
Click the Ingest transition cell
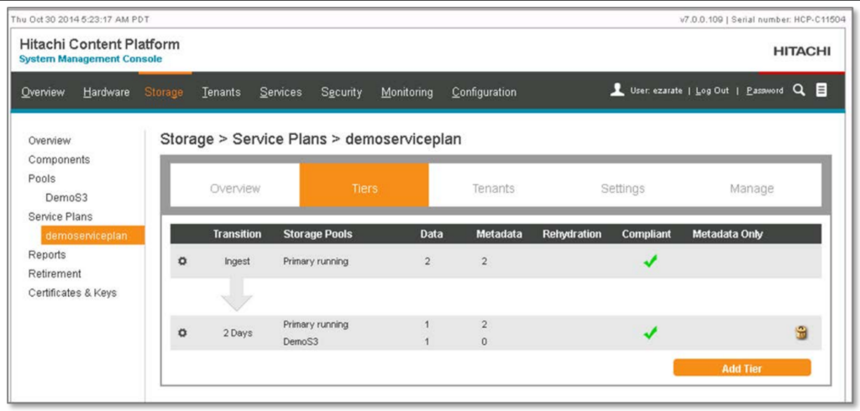click(237, 262)
